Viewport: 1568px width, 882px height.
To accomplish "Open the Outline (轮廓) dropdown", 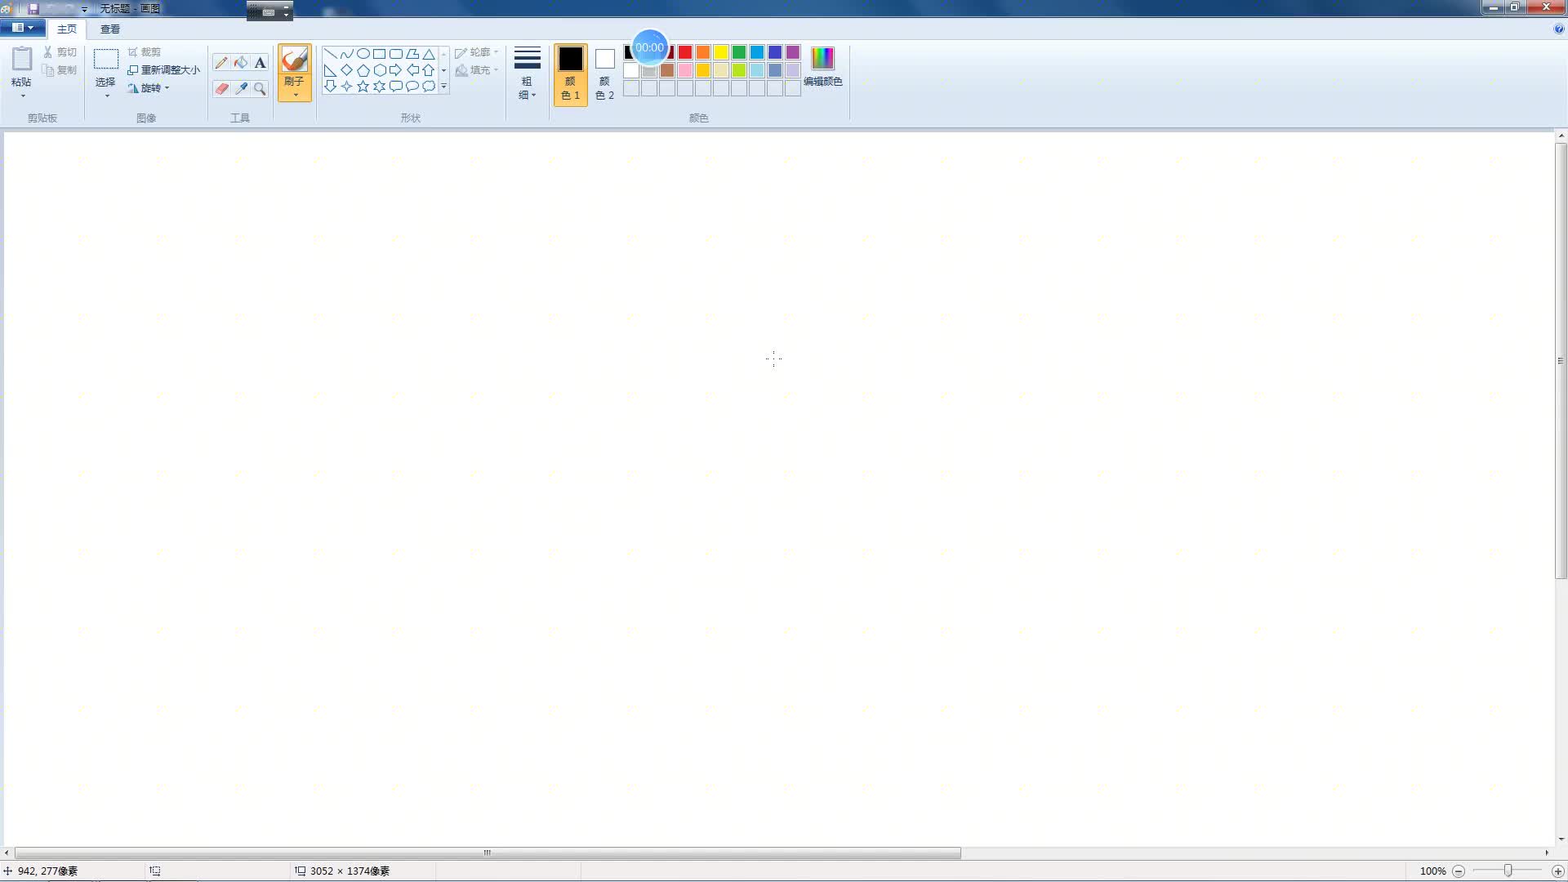I will coord(477,52).
